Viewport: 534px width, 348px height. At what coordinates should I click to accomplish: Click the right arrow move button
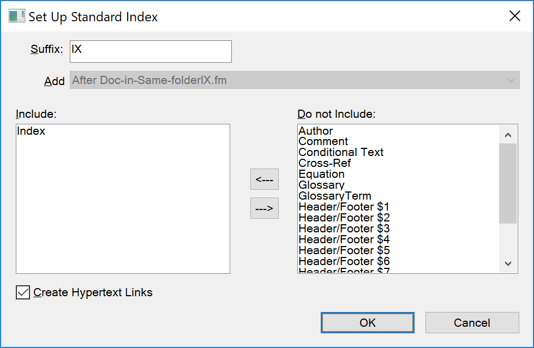pos(264,208)
